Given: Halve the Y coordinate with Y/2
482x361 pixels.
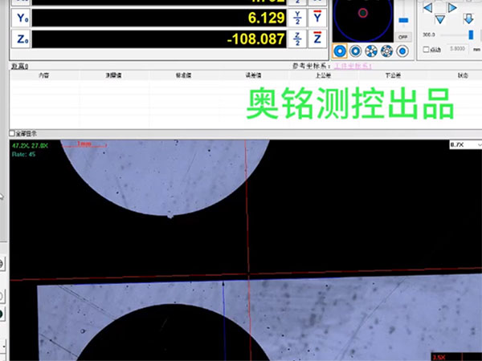Looking at the screenshot, I should pos(297,18).
